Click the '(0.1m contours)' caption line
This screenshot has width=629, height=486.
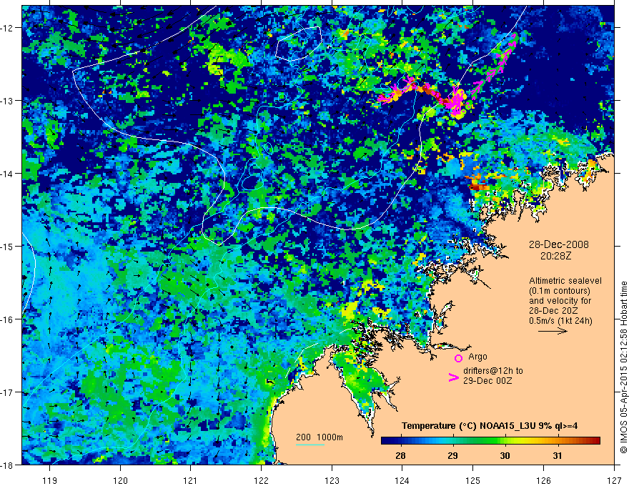pyautogui.click(x=560, y=291)
